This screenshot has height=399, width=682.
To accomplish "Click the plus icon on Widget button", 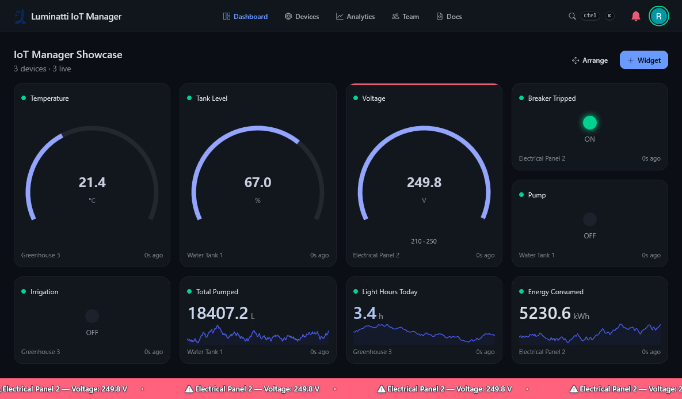I will (x=630, y=60).
